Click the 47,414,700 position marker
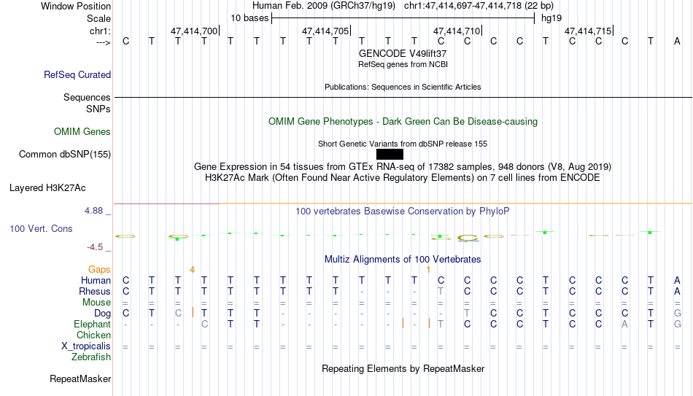Image resolution: width=693 pixels, height=396 pixels. tap(194, 31)
